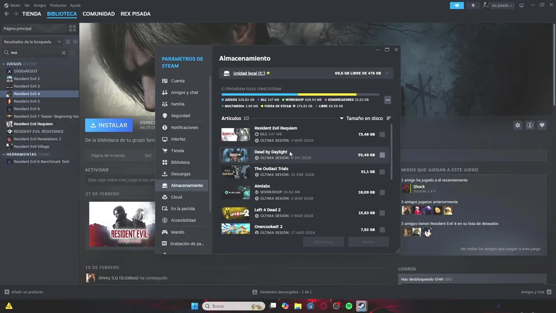Open the Tamaño en disco sort dropdown
Viewport: 556px width, 313px height.
pos(361,118)
